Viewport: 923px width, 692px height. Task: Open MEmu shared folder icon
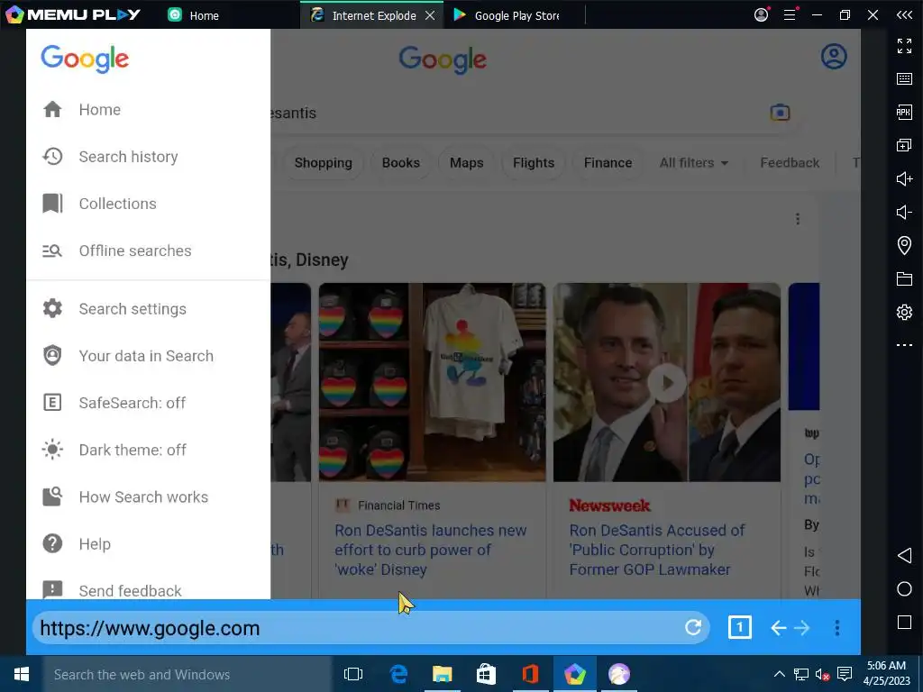tap(904, 279)
